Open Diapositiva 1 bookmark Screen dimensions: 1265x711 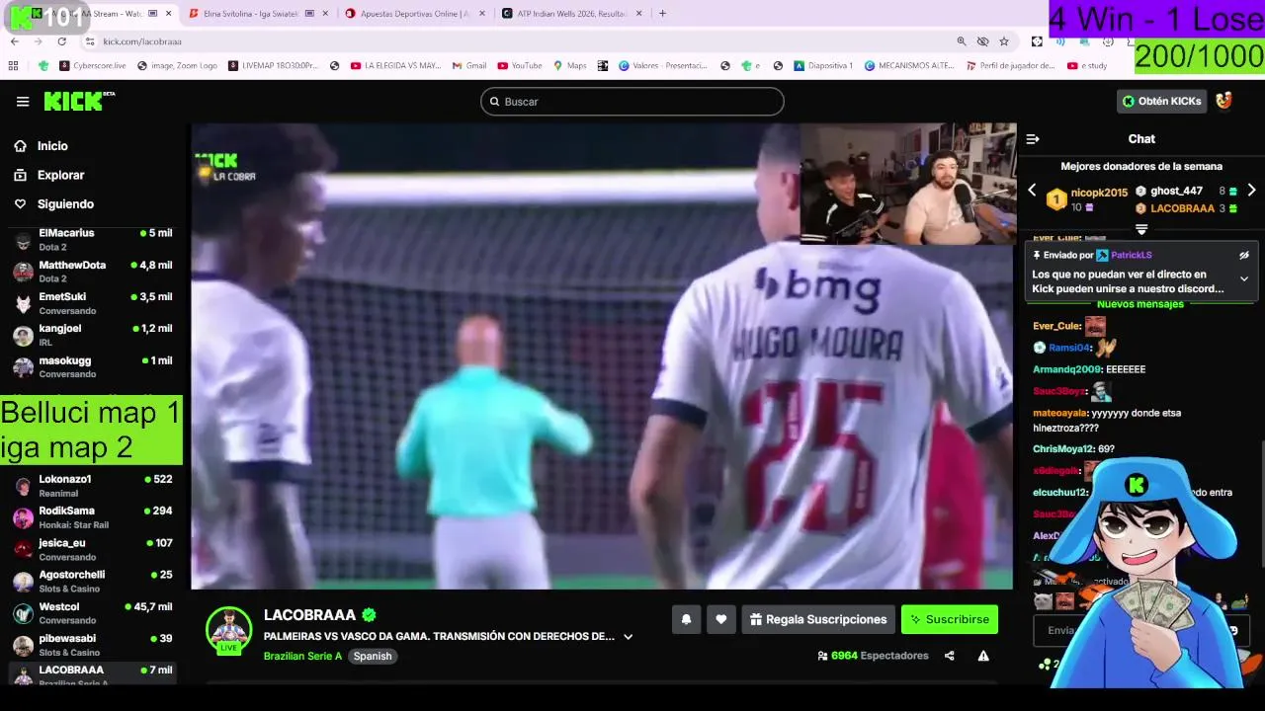point(822,65)
